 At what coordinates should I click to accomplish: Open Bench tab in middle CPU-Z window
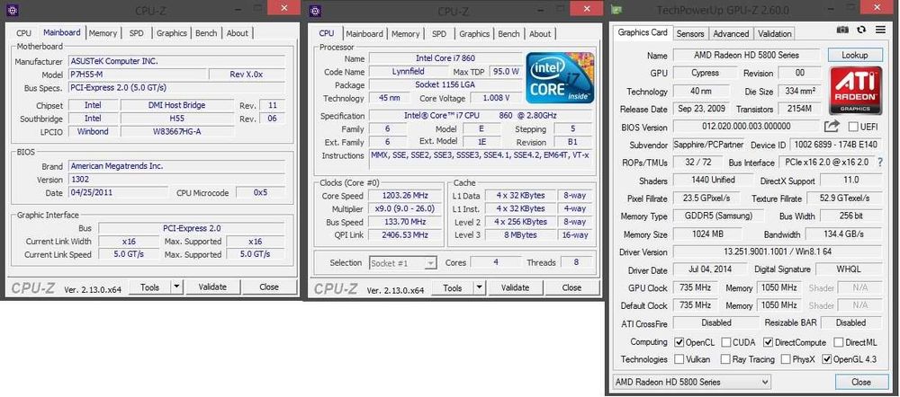tap(508, 34)
